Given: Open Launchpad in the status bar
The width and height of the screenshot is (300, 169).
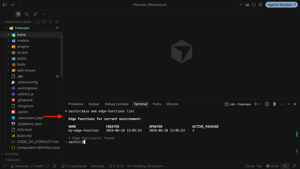Looking at the screenshot, I should click(74, 166).
